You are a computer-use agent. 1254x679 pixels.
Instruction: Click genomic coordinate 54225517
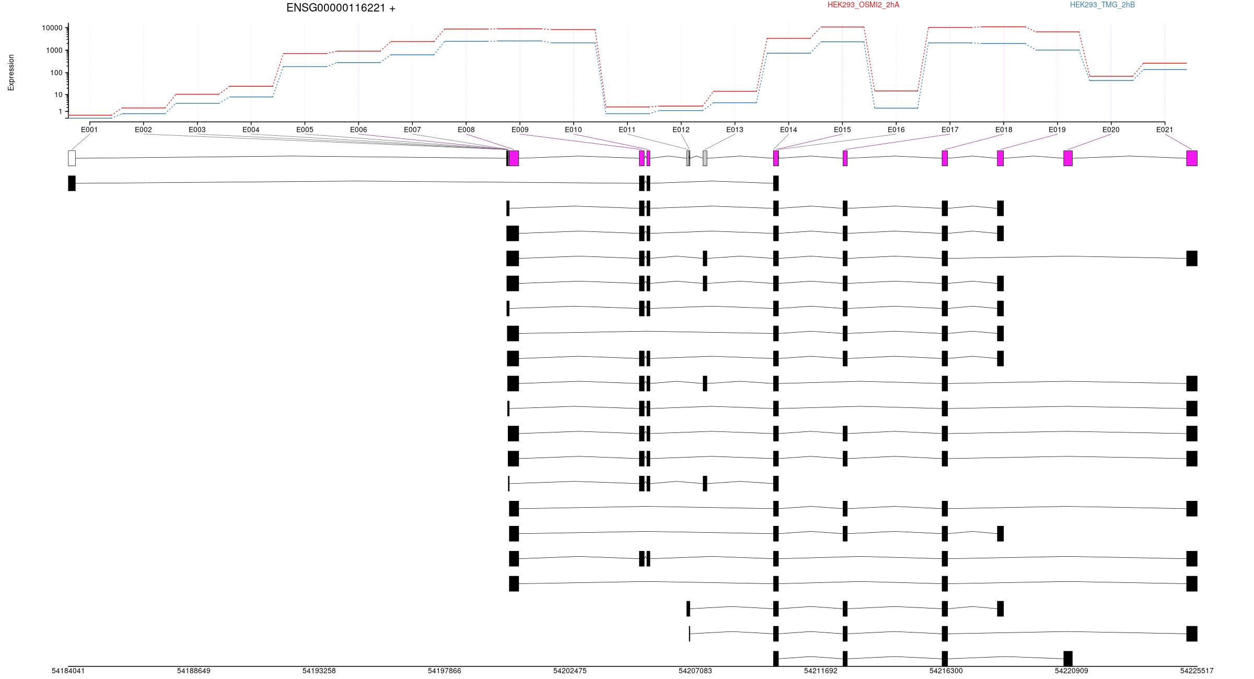click(x=1197, y=671)
